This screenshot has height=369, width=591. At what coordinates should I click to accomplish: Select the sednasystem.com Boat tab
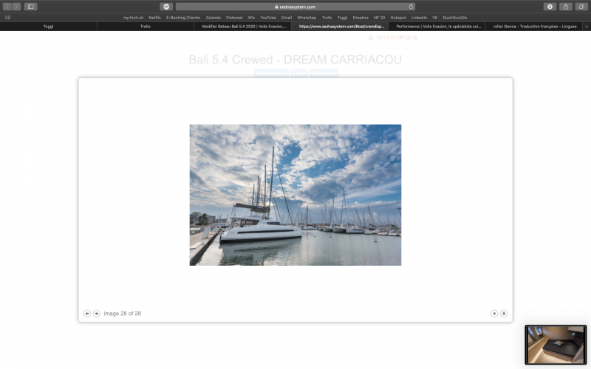(x=340, y=27)
